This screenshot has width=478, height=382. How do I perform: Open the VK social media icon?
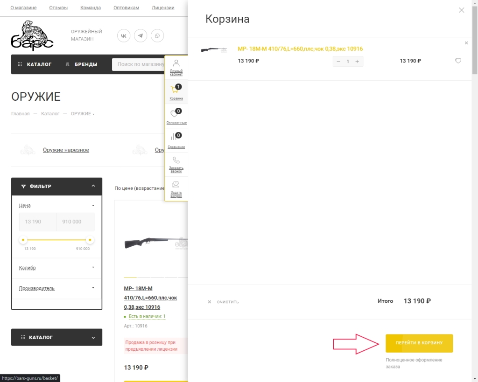click(124, 35)
